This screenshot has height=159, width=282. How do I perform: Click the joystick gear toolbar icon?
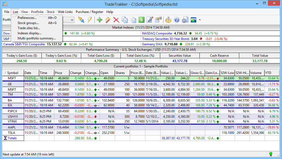coord(168,20)
